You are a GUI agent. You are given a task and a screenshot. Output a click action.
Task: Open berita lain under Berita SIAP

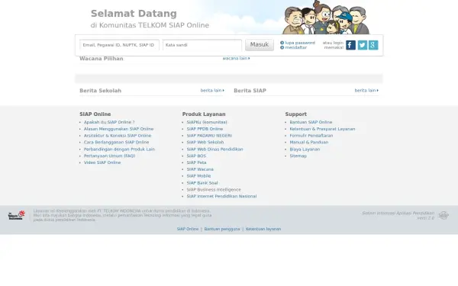click(366, 91)
